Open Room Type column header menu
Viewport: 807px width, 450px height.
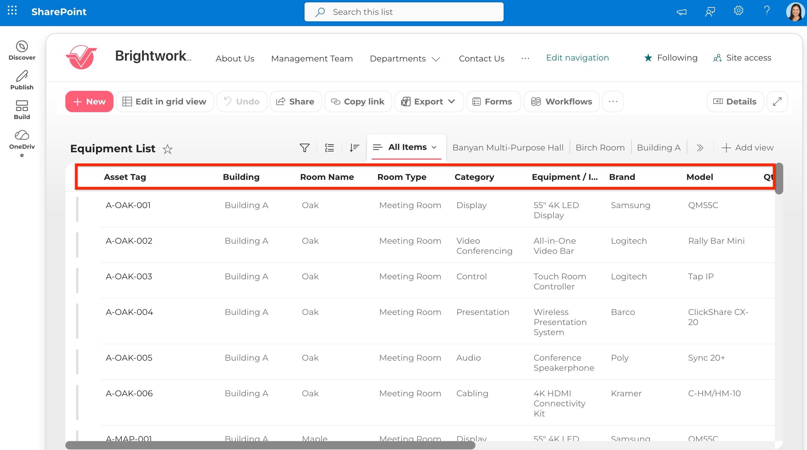tap(402, 177)
